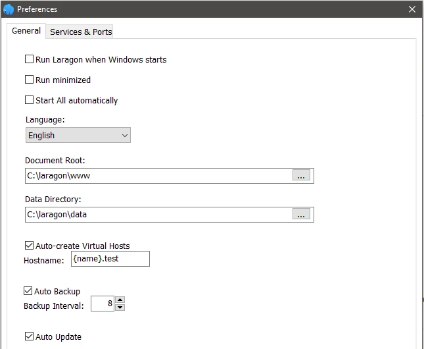
Task: Switch to the General tab
Action: 26,31
